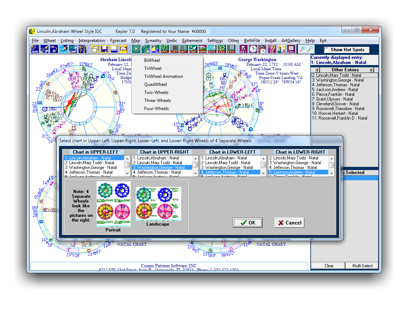Click the Landscape layout thumbnail
The height and width of the screenshot is (313, 407).
pos(158,204)
